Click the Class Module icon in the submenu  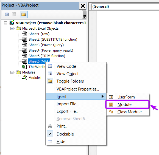point(111,112)
